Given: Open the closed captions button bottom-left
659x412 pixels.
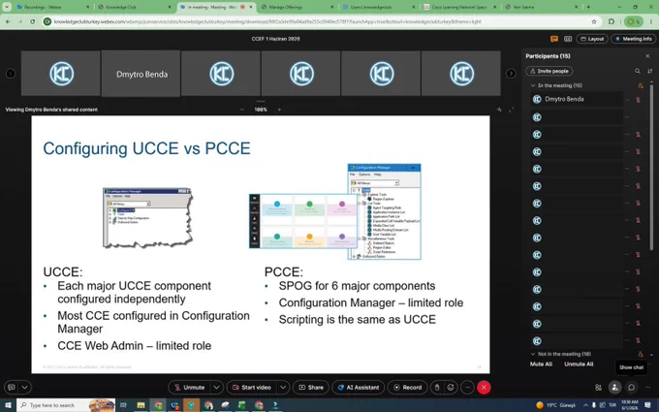Looking at the screenshot, I should [12, 387].
